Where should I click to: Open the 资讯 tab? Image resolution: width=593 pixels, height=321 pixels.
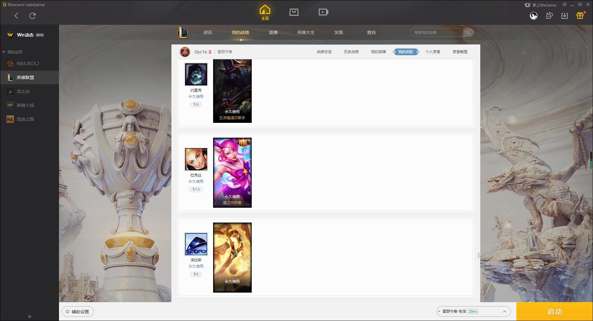click(x=208, y=32)
